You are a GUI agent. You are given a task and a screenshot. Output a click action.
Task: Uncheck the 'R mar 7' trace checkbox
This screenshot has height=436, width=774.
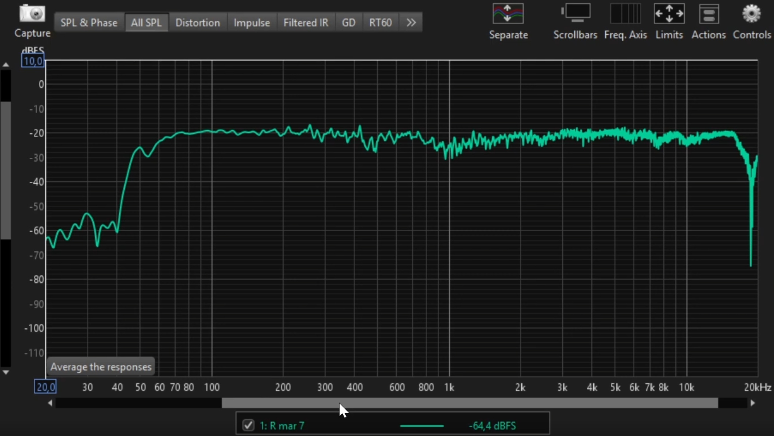click(248, 425)
